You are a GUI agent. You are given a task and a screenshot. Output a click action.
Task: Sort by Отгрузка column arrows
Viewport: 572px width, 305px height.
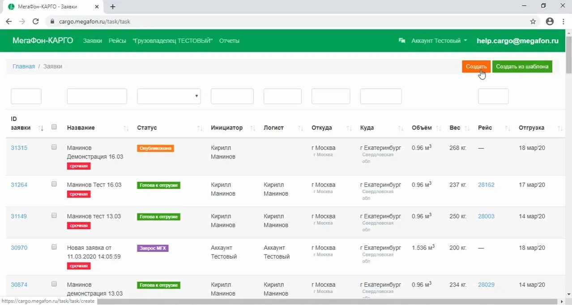[560, 128]
